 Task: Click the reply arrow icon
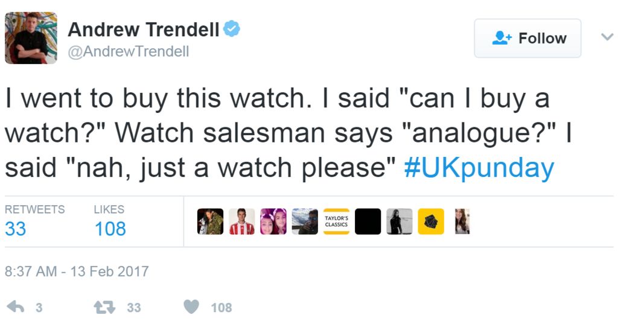(x=18, y=307)
